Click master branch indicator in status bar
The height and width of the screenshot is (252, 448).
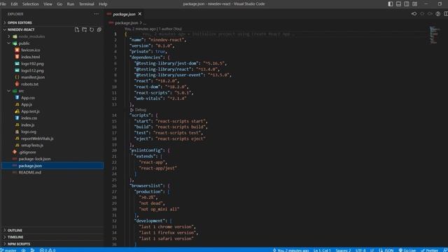click(8, 250)
